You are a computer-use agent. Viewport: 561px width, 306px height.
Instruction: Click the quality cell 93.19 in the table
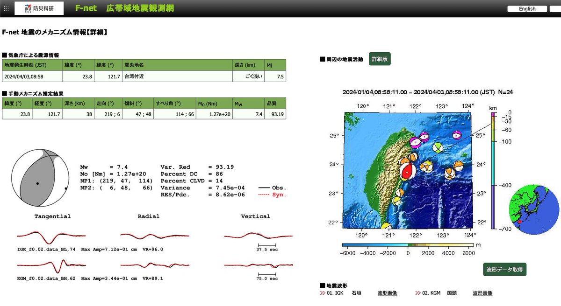[x=275, y=114]
